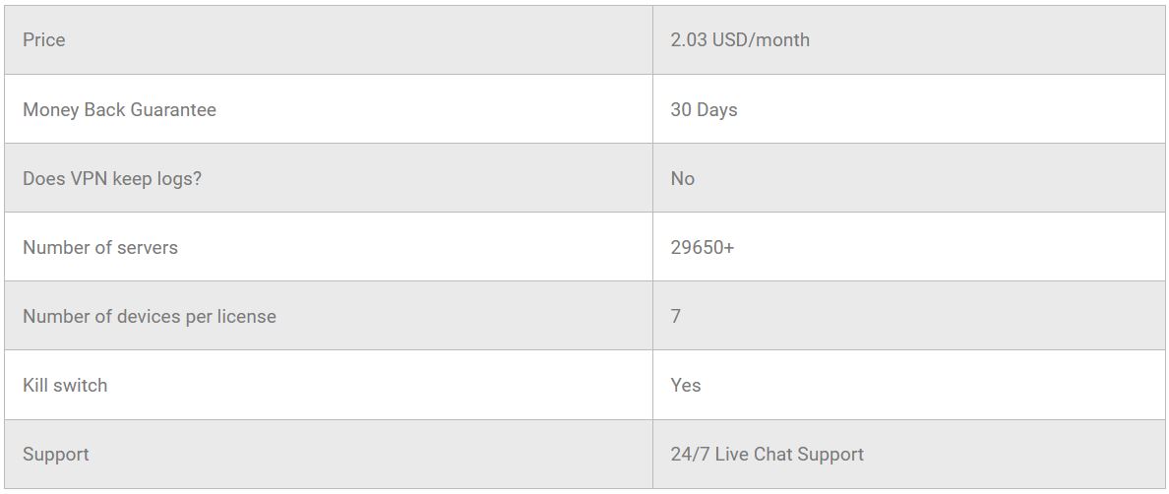Screen dimensions: 1169x494
Task: Select the 29650+ servers value
Action: [x=702, y=247]
